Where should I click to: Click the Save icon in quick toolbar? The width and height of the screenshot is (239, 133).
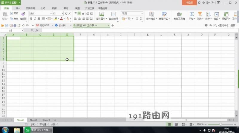click(x=7, y=25)
